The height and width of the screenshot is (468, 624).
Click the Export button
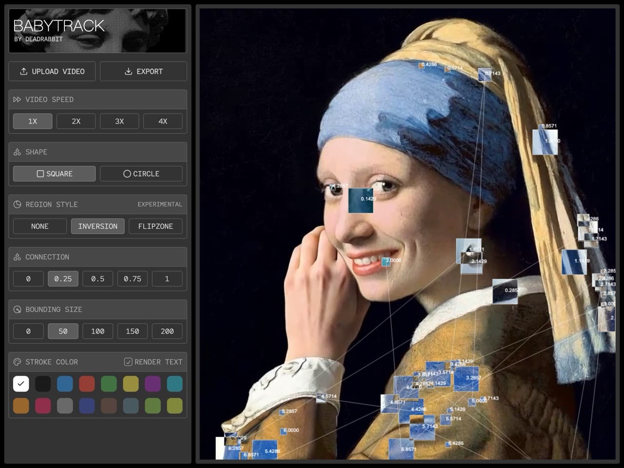[143, 71]
